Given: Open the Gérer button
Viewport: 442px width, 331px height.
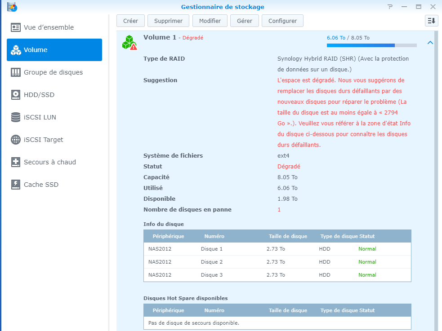Looking at the screenshot, I should tap(245, 21).
